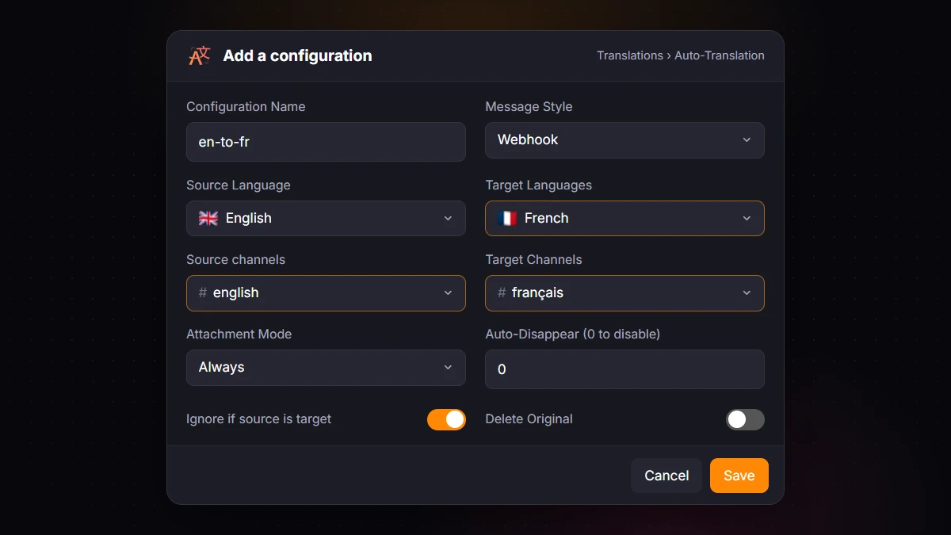Click the Configuration Name input field
The width and height of the screenshot is (951, 535).
(326, 142)
